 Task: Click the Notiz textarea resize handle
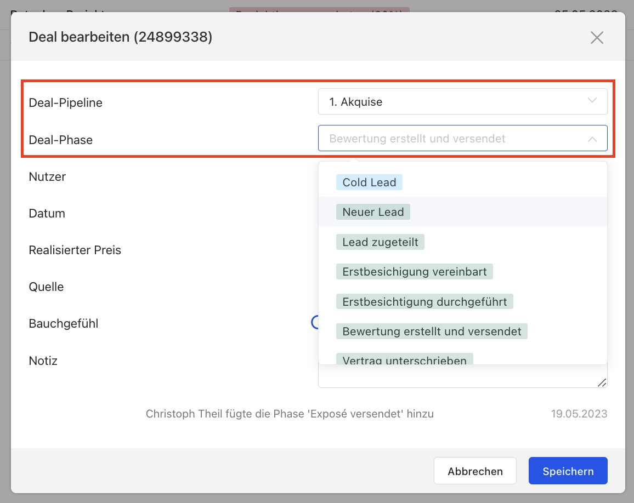pos(602,382)
